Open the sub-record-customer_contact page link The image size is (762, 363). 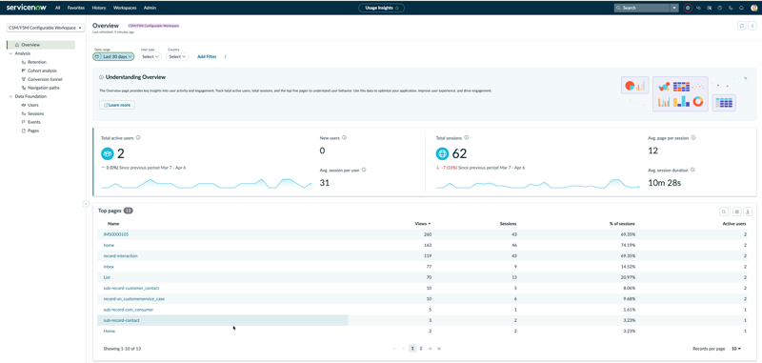point(131,288)
